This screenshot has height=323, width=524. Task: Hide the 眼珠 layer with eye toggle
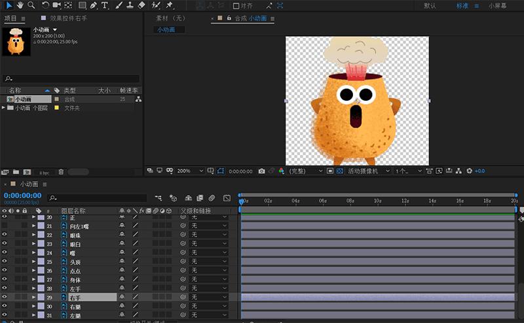[x=4, y=234]
